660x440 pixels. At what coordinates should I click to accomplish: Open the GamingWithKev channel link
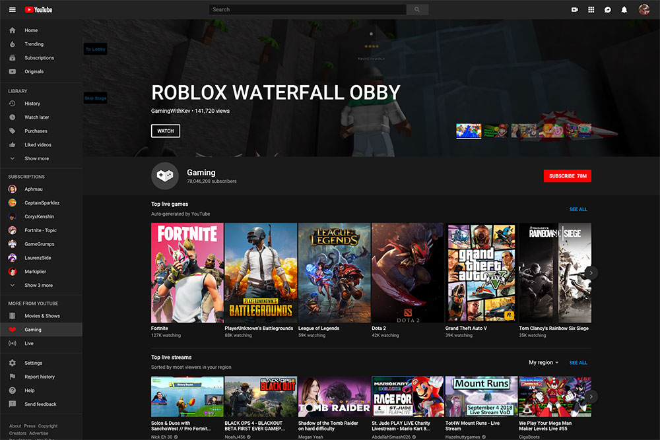pos(170,111)
